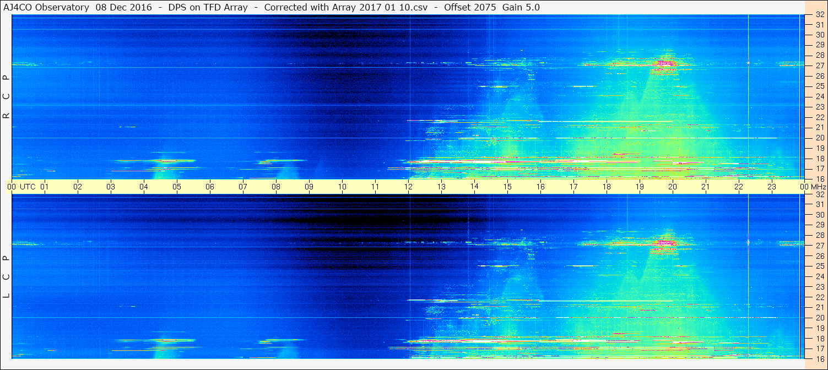Viewport: 828px width, 370px height.
Task: Click the 27 MHz tick label of RCP panel
Action: (x=820, y=66)
